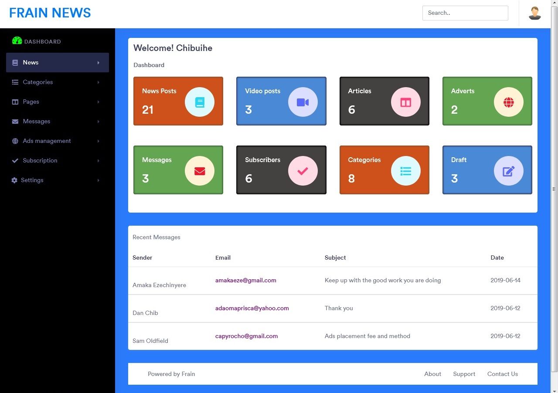This screenshot has height=393, width=558.
Task: Click the Subscription checkmark icon in sidebar
Action: coord(15,161)
